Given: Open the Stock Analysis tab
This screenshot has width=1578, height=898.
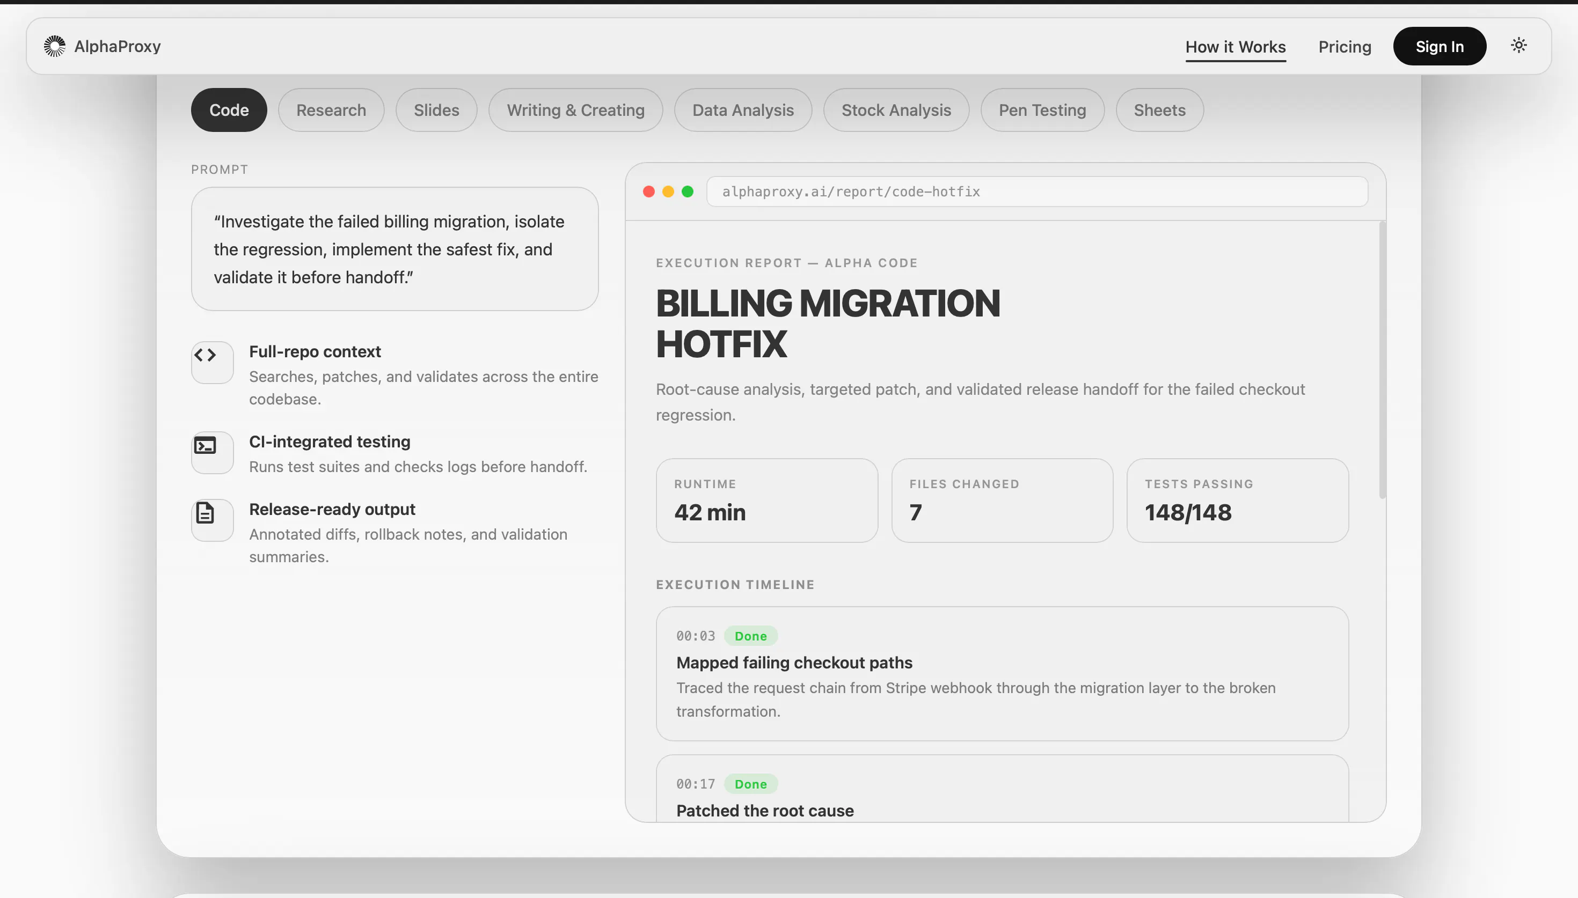Looking at the screenshot, I should pyautogui.click(x=896, y=110).
